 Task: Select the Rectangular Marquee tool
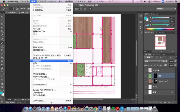[2, 20]
